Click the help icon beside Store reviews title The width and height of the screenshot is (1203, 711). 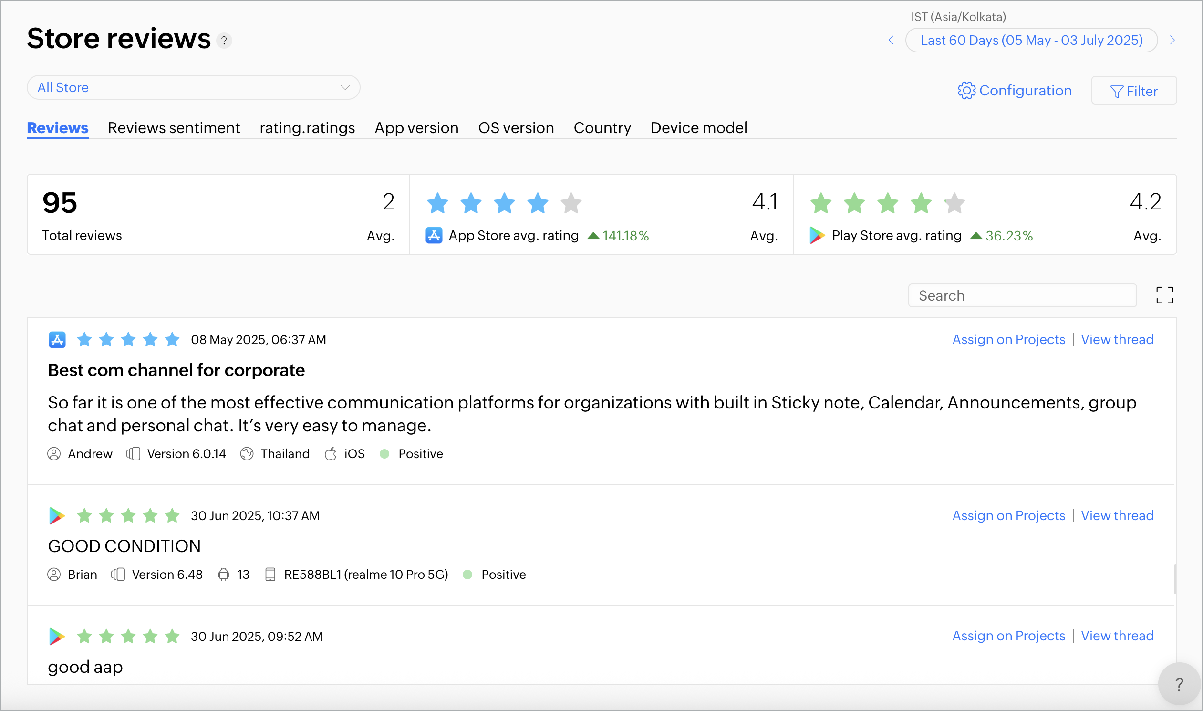[x=224, y=40]
